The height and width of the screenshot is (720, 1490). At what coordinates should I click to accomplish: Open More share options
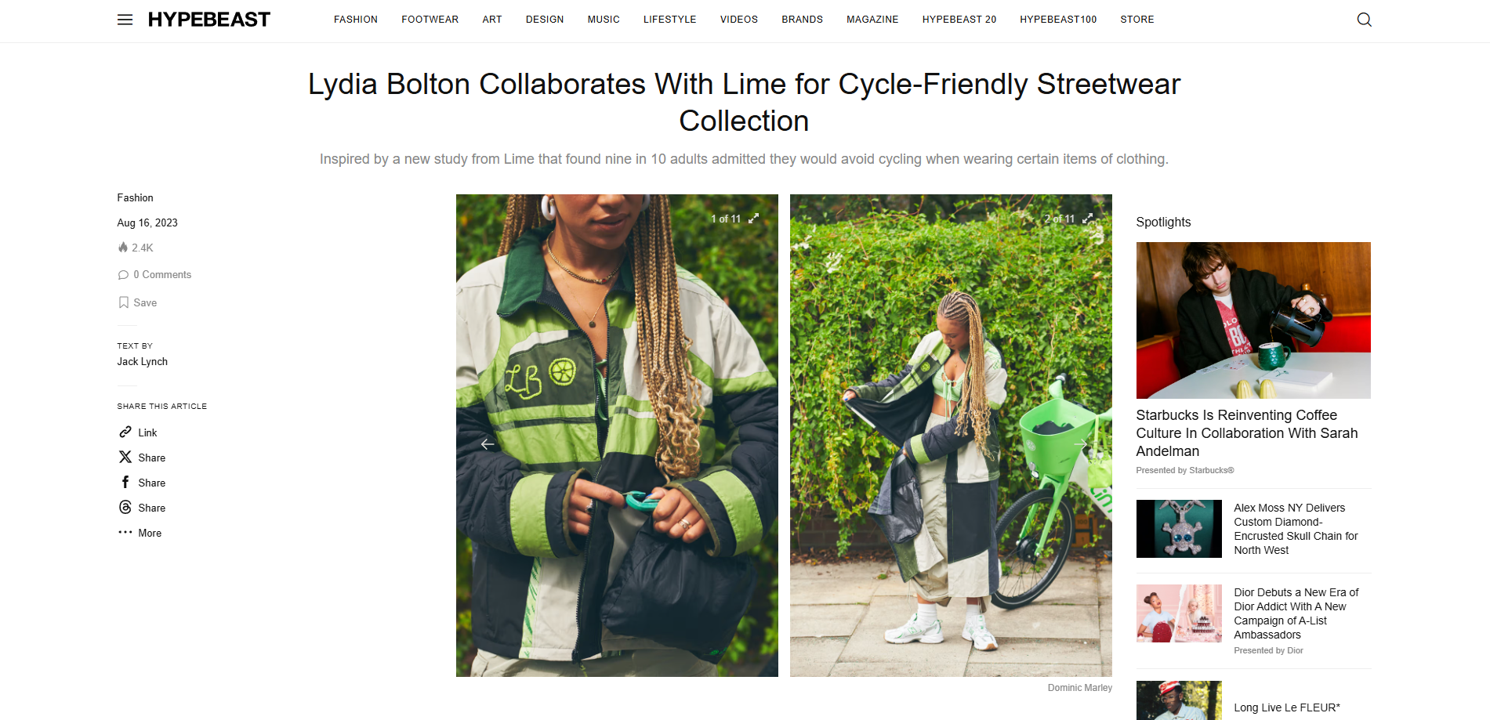tap(140, 533)
